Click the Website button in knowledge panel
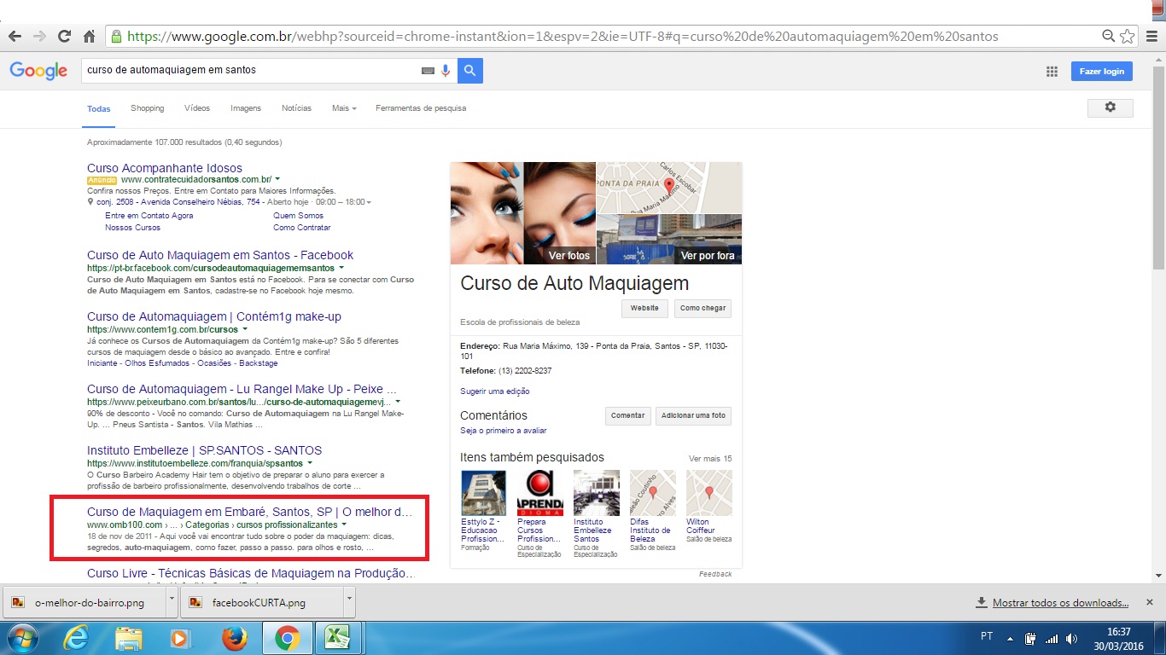This screenshot has width=1166, height=655. pos(644,308)
